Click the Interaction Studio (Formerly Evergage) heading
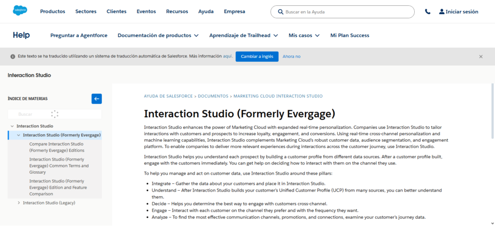The width and height of the screenshot is (495, 234). [239, 114]
